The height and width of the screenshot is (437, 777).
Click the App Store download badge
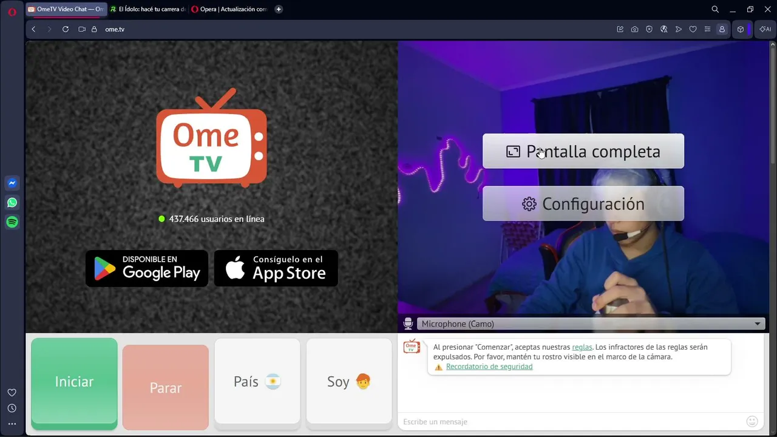(x=276, y=268)
